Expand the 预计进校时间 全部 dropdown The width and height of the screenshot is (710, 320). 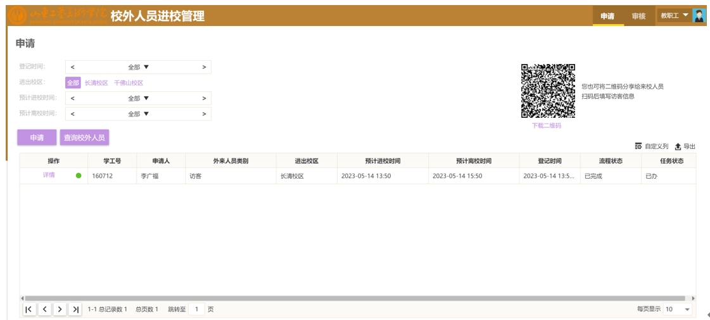138,98
